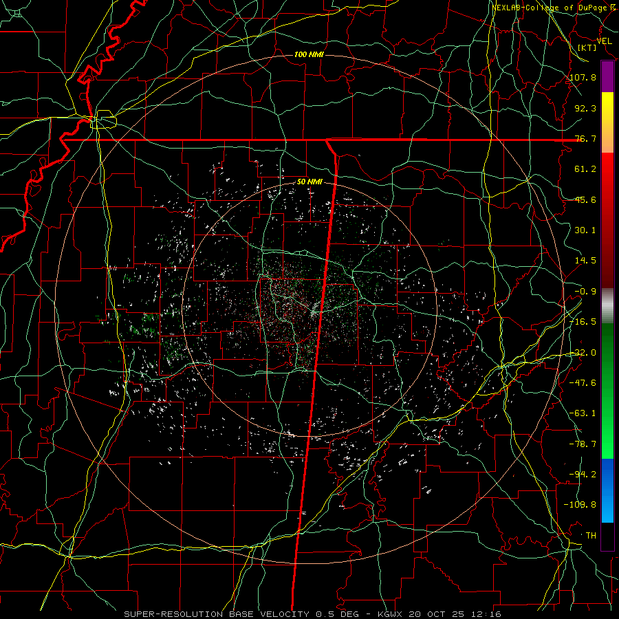
Task: Click the "[KT]" units label
Action: pyautogui.click(x=587, y=47)
